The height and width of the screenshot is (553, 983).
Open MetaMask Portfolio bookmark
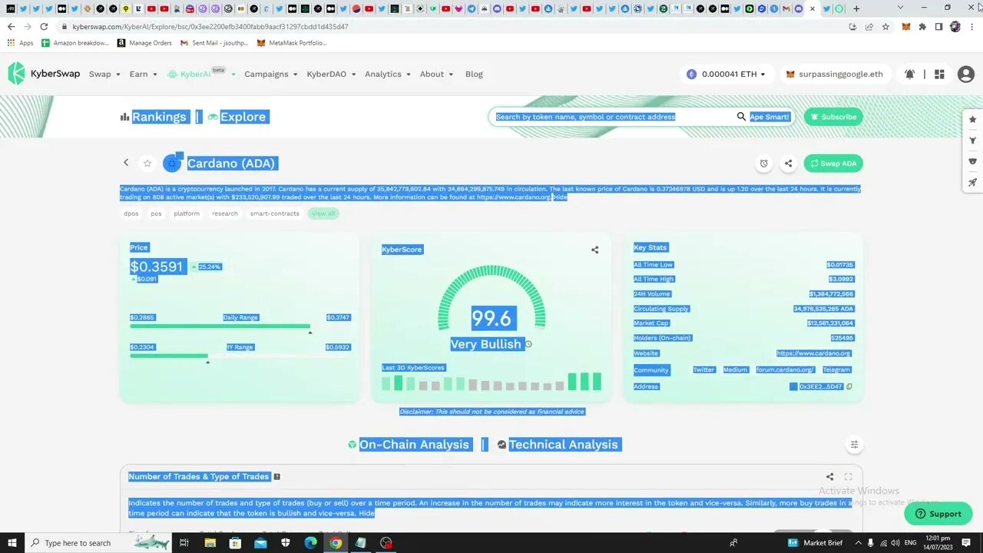[292, 43]
